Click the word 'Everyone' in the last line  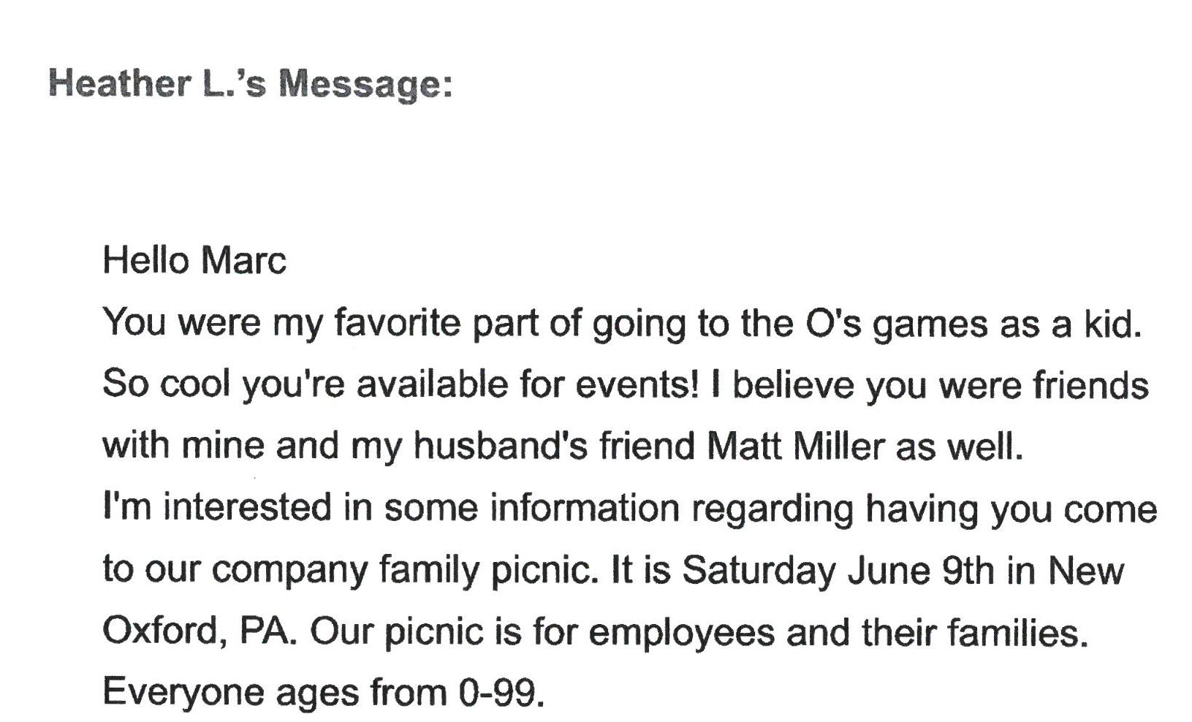click(183, 692)
